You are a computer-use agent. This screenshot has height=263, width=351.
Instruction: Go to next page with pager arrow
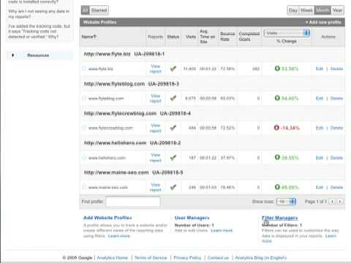340,202
